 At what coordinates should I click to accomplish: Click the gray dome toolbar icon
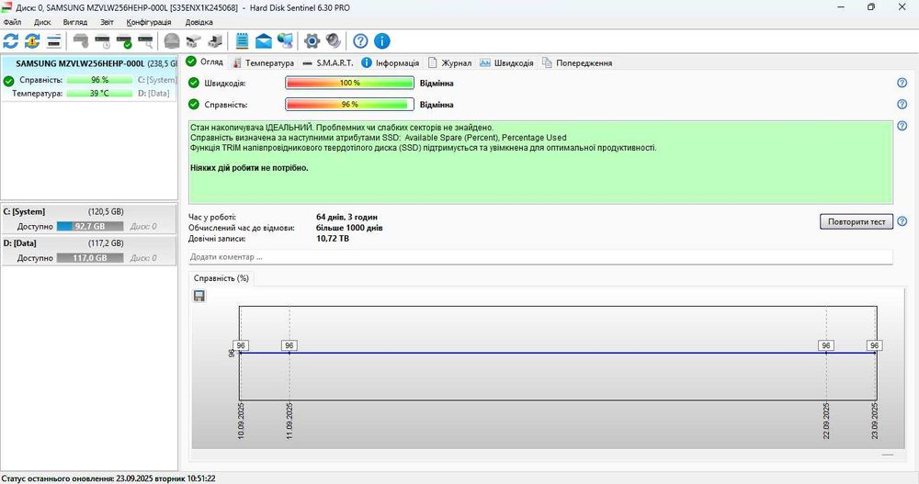(x=172, y=41)
